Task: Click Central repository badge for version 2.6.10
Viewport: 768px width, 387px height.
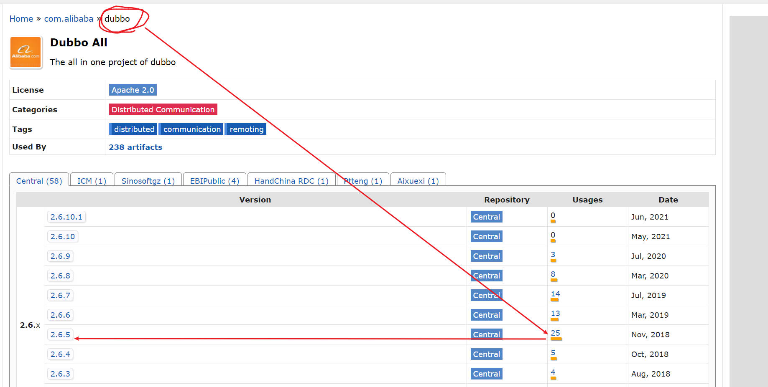Action: pyautogui.click(x=487, y=236)
